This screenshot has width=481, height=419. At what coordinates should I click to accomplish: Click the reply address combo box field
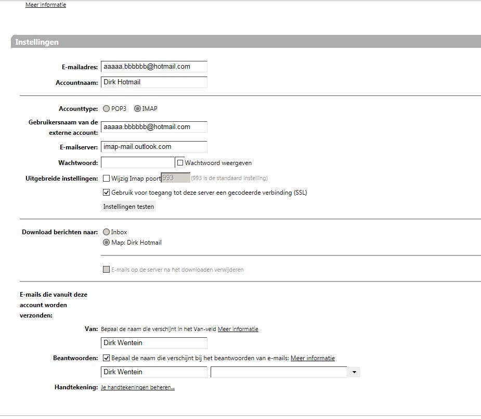(x=279, y=372)
